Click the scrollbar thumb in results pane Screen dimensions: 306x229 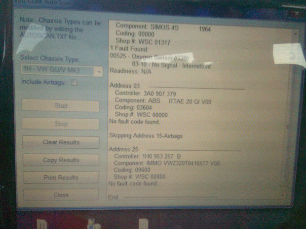pyautogui.click(x=287, y=127)
